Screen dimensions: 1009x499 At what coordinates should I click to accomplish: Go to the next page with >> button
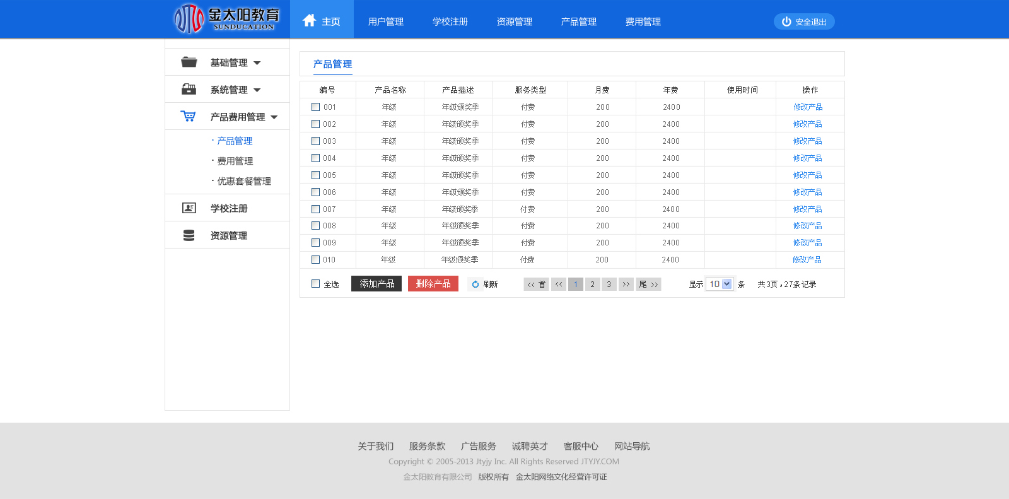coord(626,285)
